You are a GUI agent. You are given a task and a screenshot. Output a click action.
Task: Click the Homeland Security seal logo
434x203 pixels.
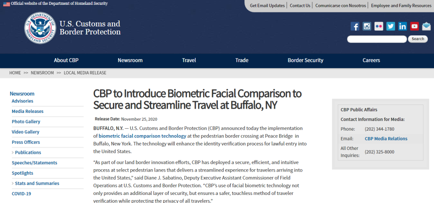pyautogui.click(x=40, y=28)
